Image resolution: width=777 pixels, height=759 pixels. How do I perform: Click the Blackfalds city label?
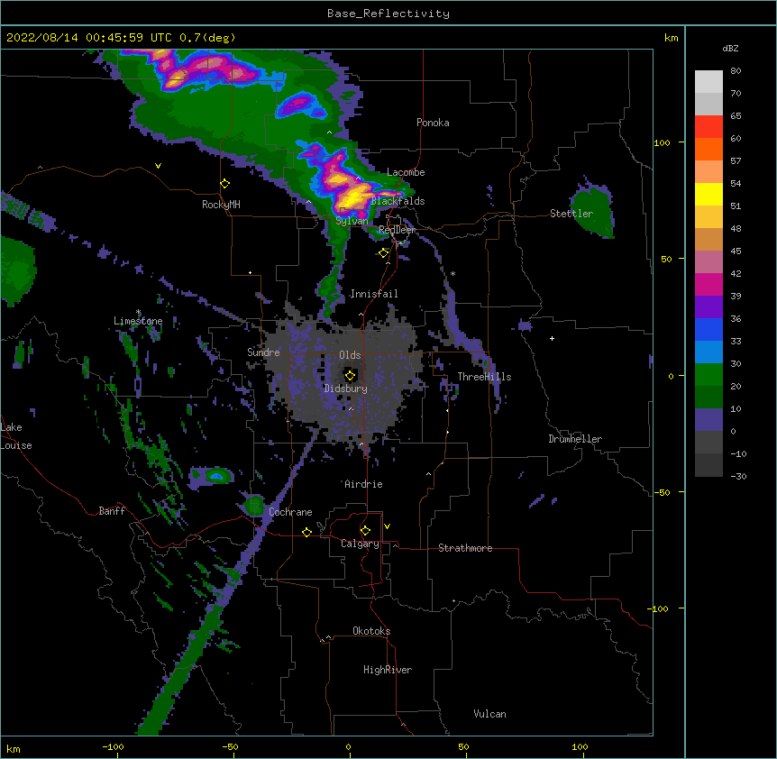pyautogui.click(x=398, y=201)
